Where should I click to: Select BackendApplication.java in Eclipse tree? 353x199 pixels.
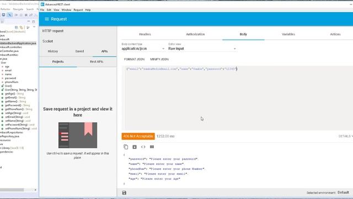click(x=18, y=43)
